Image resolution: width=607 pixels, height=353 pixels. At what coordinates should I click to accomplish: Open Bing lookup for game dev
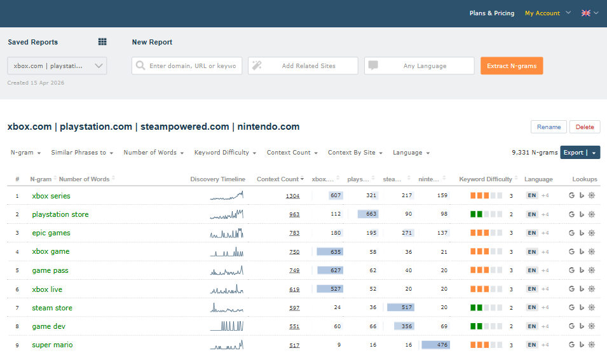[582, 326]
